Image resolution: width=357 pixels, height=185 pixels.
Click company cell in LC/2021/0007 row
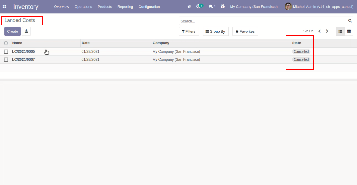coord(176,59)
